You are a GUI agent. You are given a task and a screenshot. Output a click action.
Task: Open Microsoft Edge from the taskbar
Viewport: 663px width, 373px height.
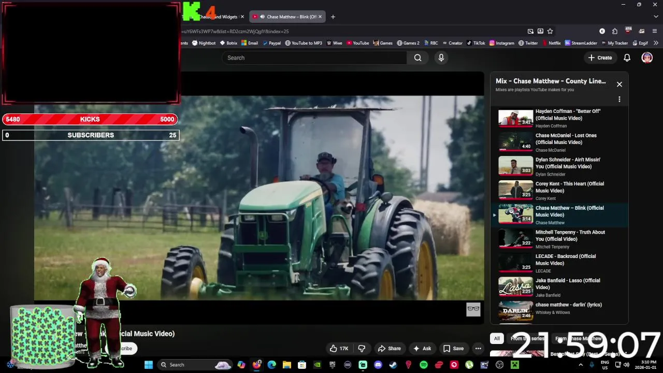pyautogui.click(x=271, y=365)
